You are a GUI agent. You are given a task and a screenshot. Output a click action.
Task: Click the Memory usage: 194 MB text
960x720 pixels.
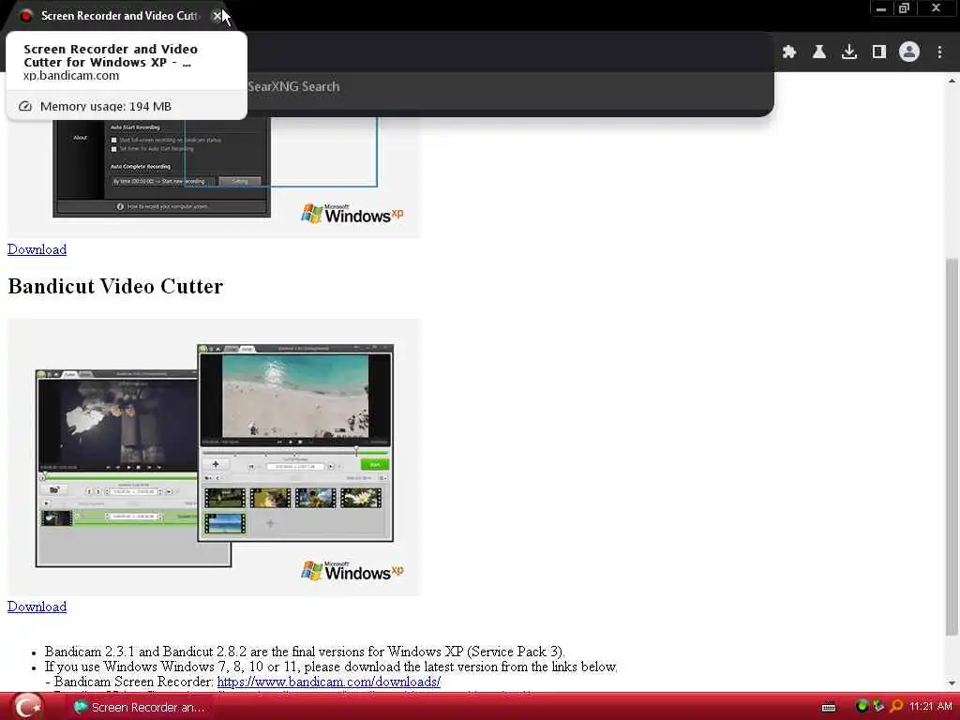pos(106,107)
